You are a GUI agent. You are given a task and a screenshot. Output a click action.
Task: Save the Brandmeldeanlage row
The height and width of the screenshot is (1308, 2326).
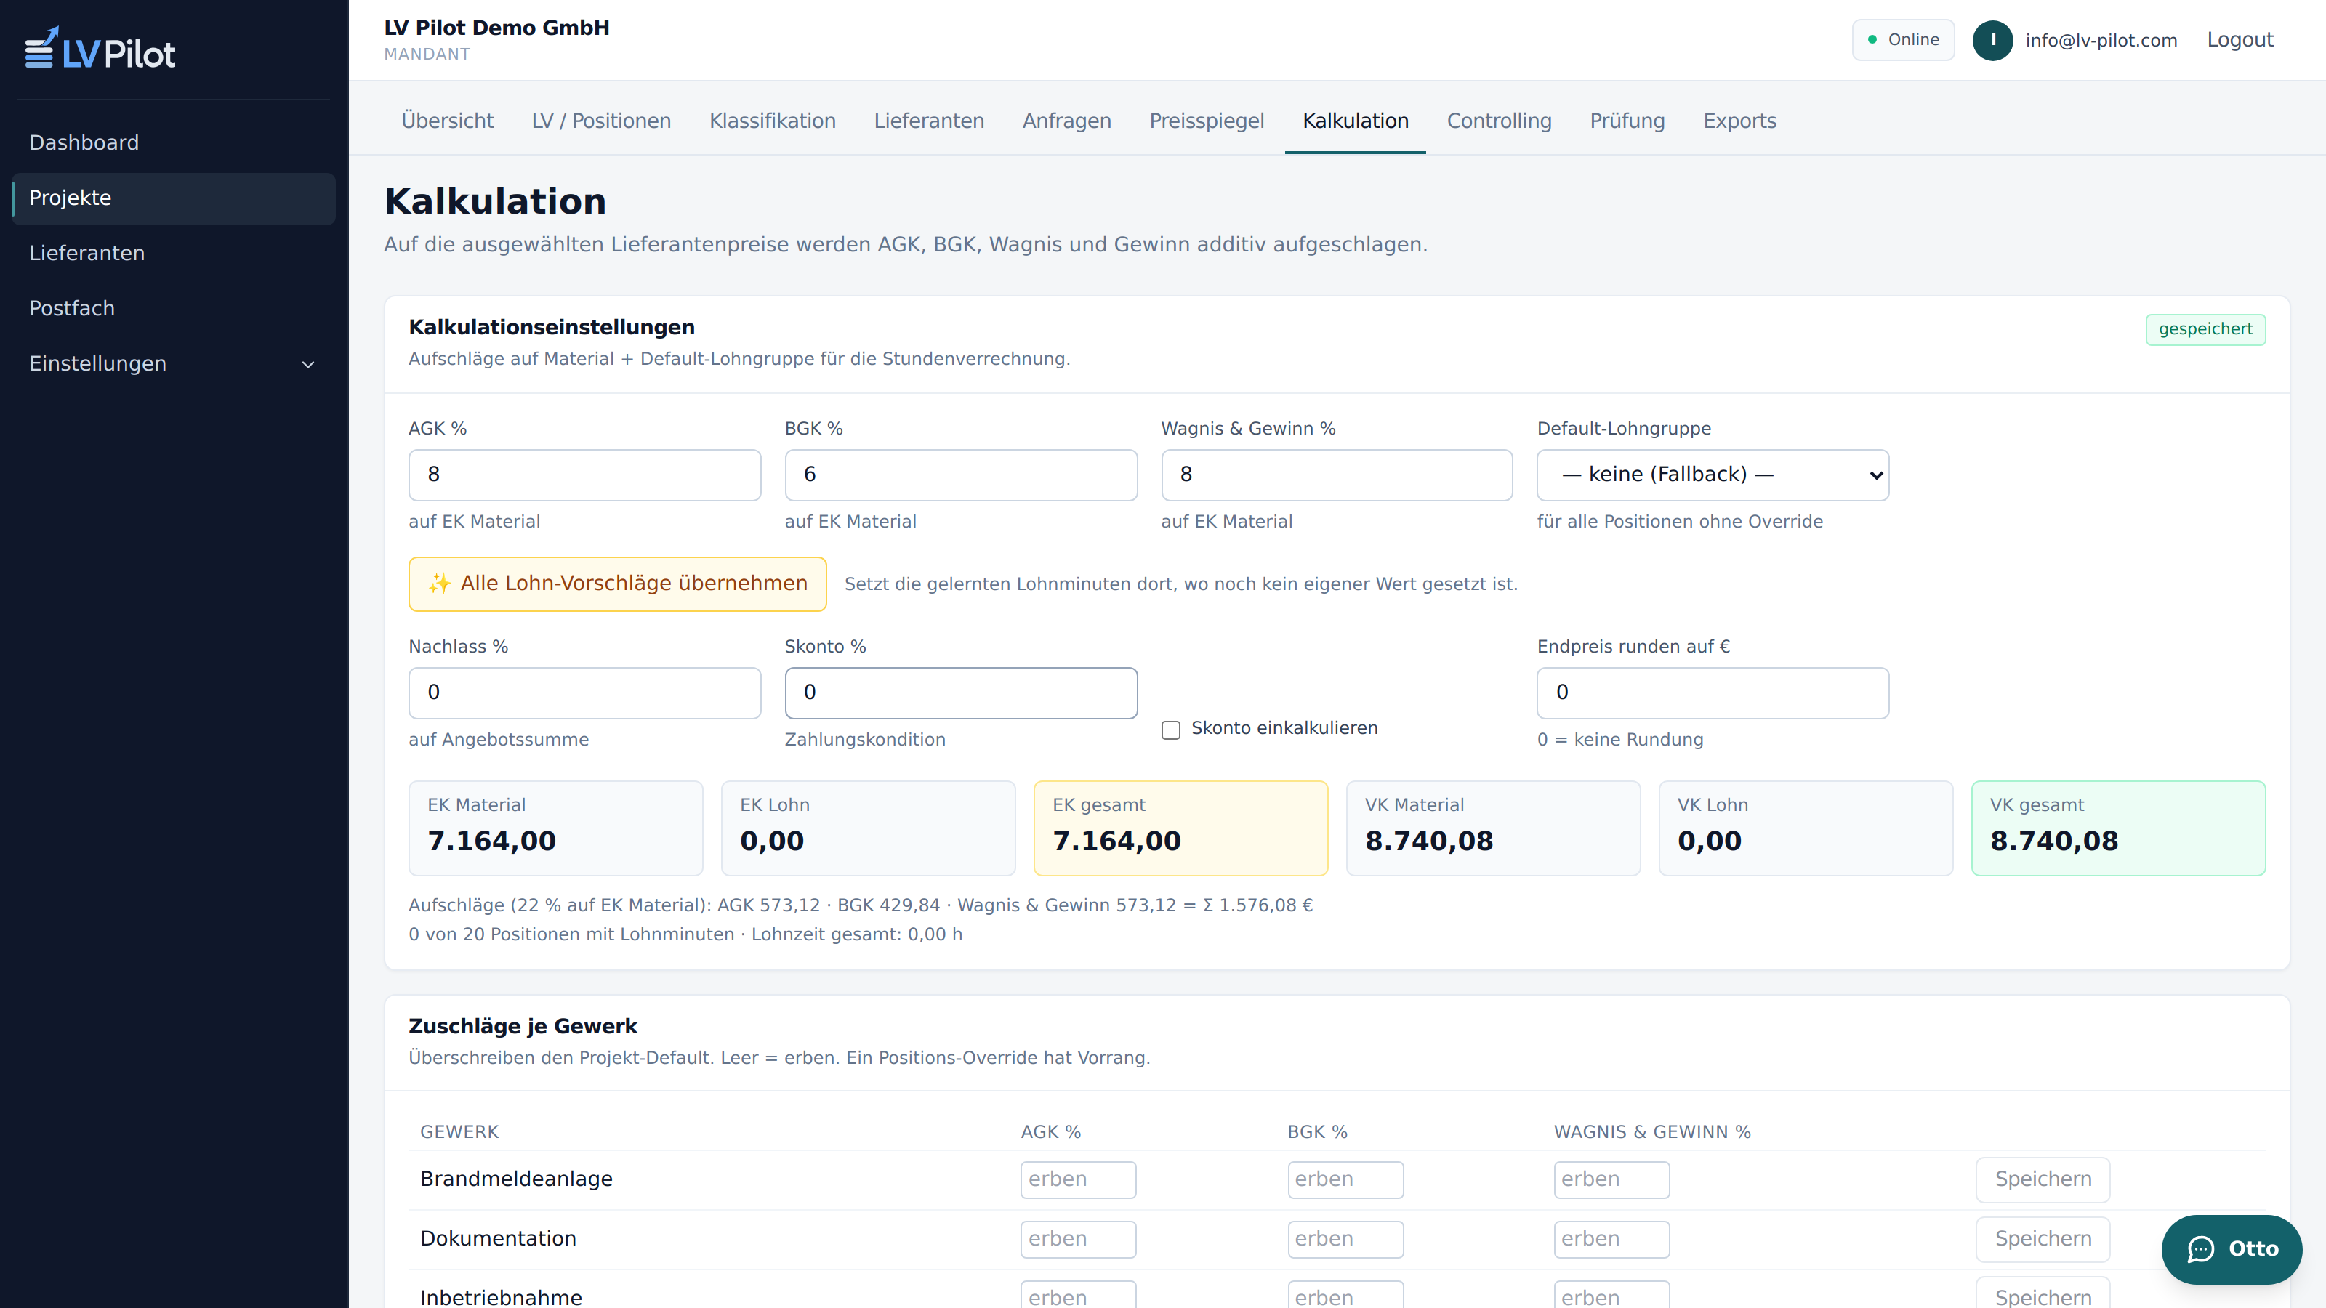pos(2042,1179)
